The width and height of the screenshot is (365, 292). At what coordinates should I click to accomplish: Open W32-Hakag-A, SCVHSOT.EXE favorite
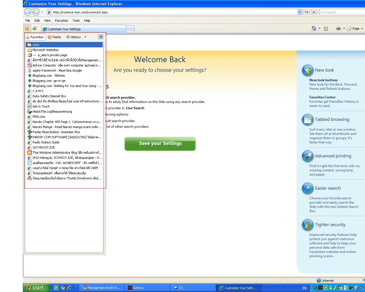[64, 158]
